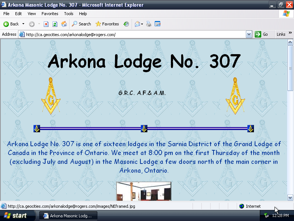Click inside the address URL field
Viewport: 294px width, 221px height.
135,35
